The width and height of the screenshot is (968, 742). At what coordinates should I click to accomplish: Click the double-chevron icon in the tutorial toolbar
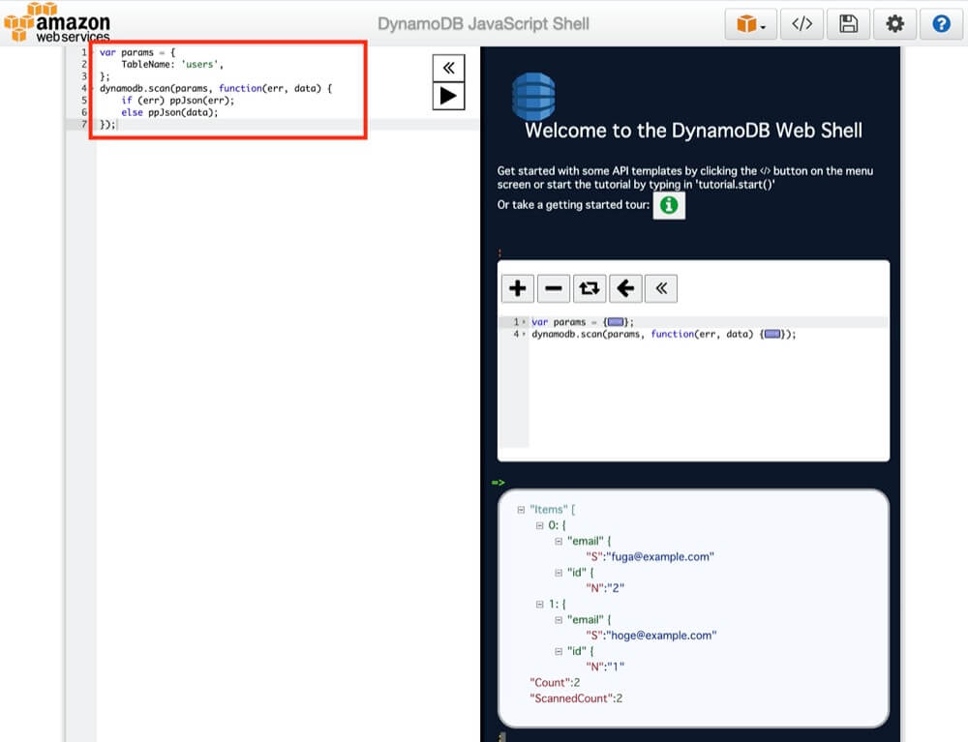[663, 287]
